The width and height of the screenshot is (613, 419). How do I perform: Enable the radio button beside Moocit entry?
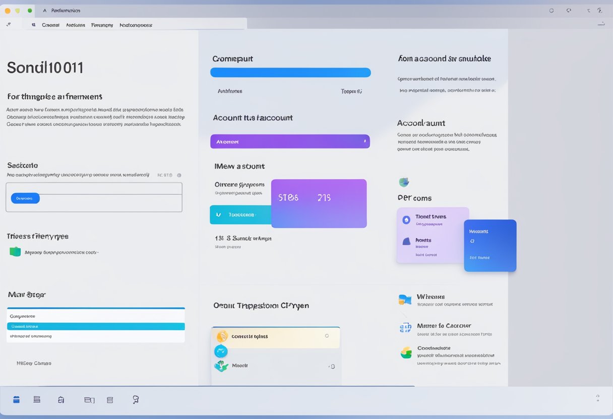tap(332, 366)
